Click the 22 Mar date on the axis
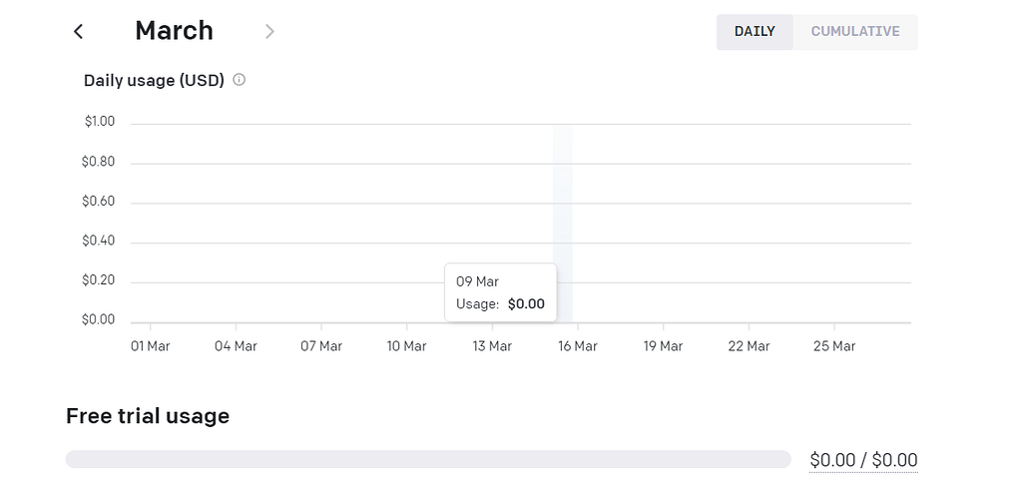Viewport: 1021px width, 488px height. tap(749, 346)
